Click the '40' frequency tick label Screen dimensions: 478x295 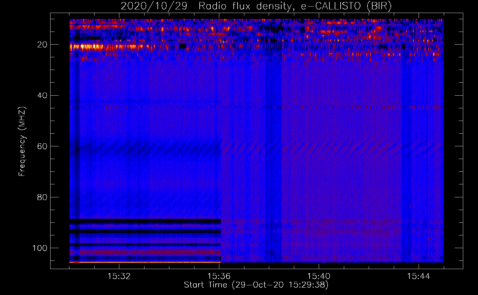tap(42, 96)
